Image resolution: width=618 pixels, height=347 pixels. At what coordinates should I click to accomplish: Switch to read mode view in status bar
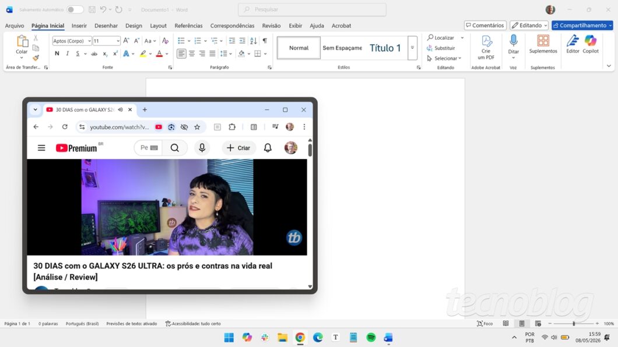[x=505, y=323]
